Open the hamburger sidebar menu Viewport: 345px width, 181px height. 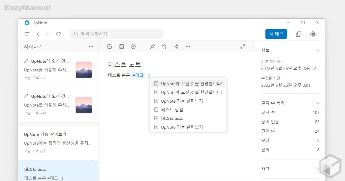point(27,34)
